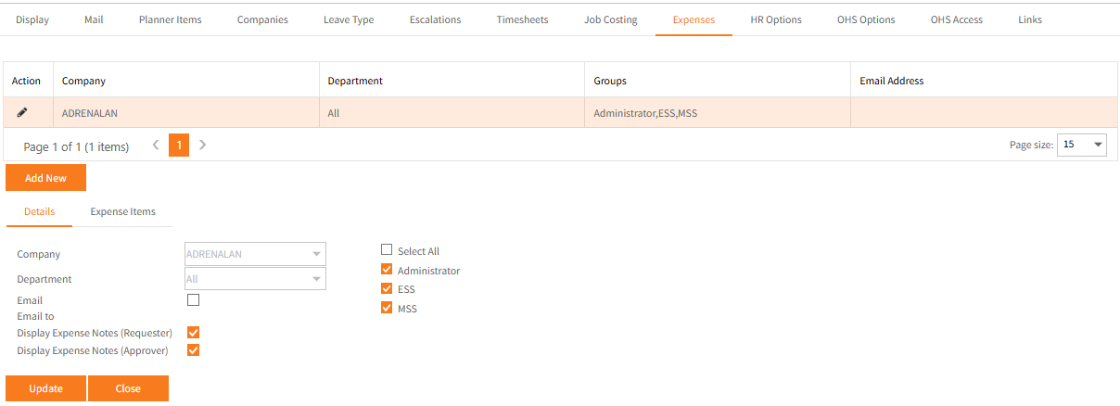Disable Display Expense Notes (Requester)

193,332
